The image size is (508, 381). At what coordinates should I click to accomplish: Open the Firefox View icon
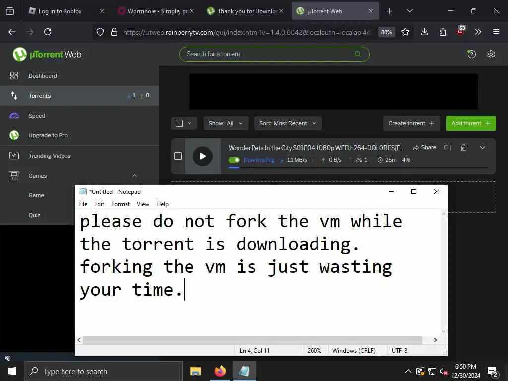point(10,11)
